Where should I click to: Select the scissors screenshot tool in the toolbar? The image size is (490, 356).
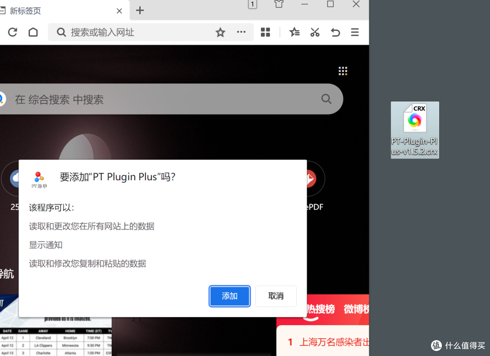(x=314, y=32)
